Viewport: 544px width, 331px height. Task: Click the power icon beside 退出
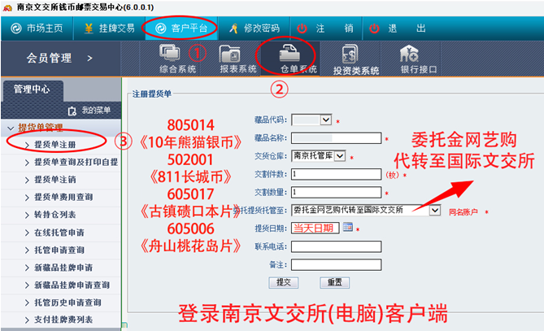[374, 28]
